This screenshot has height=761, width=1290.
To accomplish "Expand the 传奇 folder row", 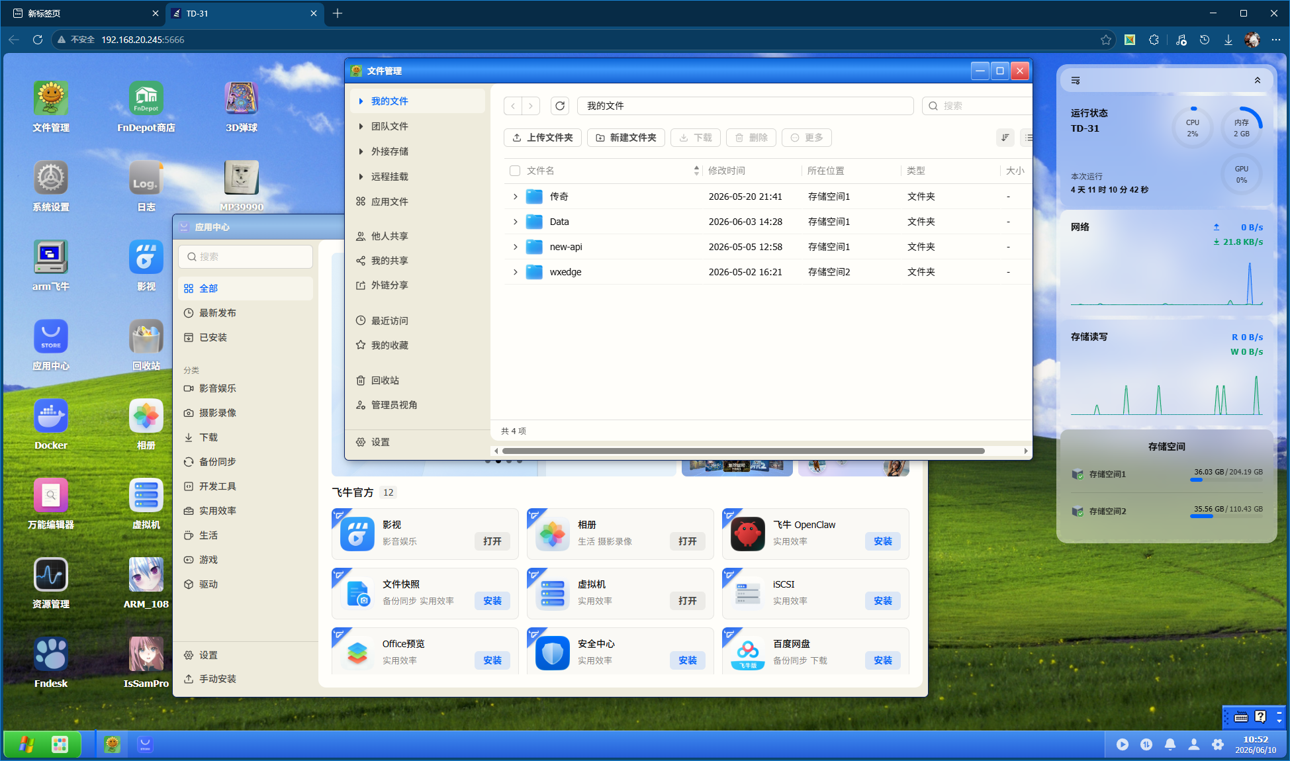I will [x=516, y=197].
